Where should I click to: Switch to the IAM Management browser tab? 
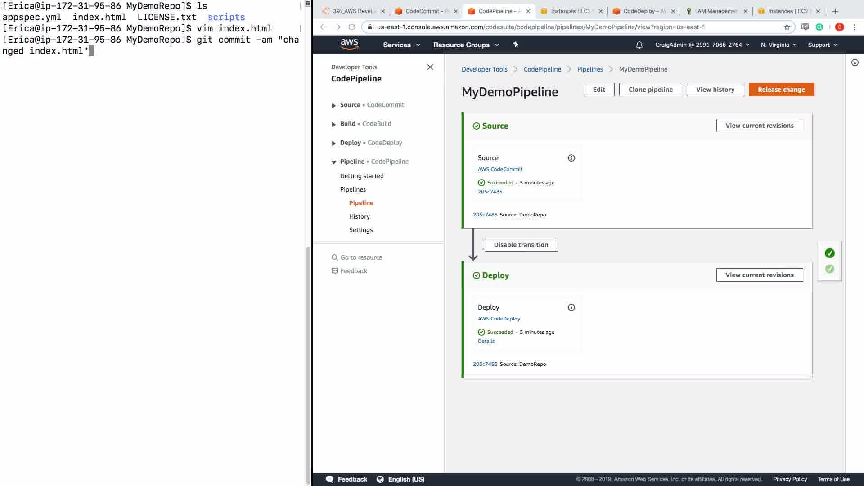point(715,11)
